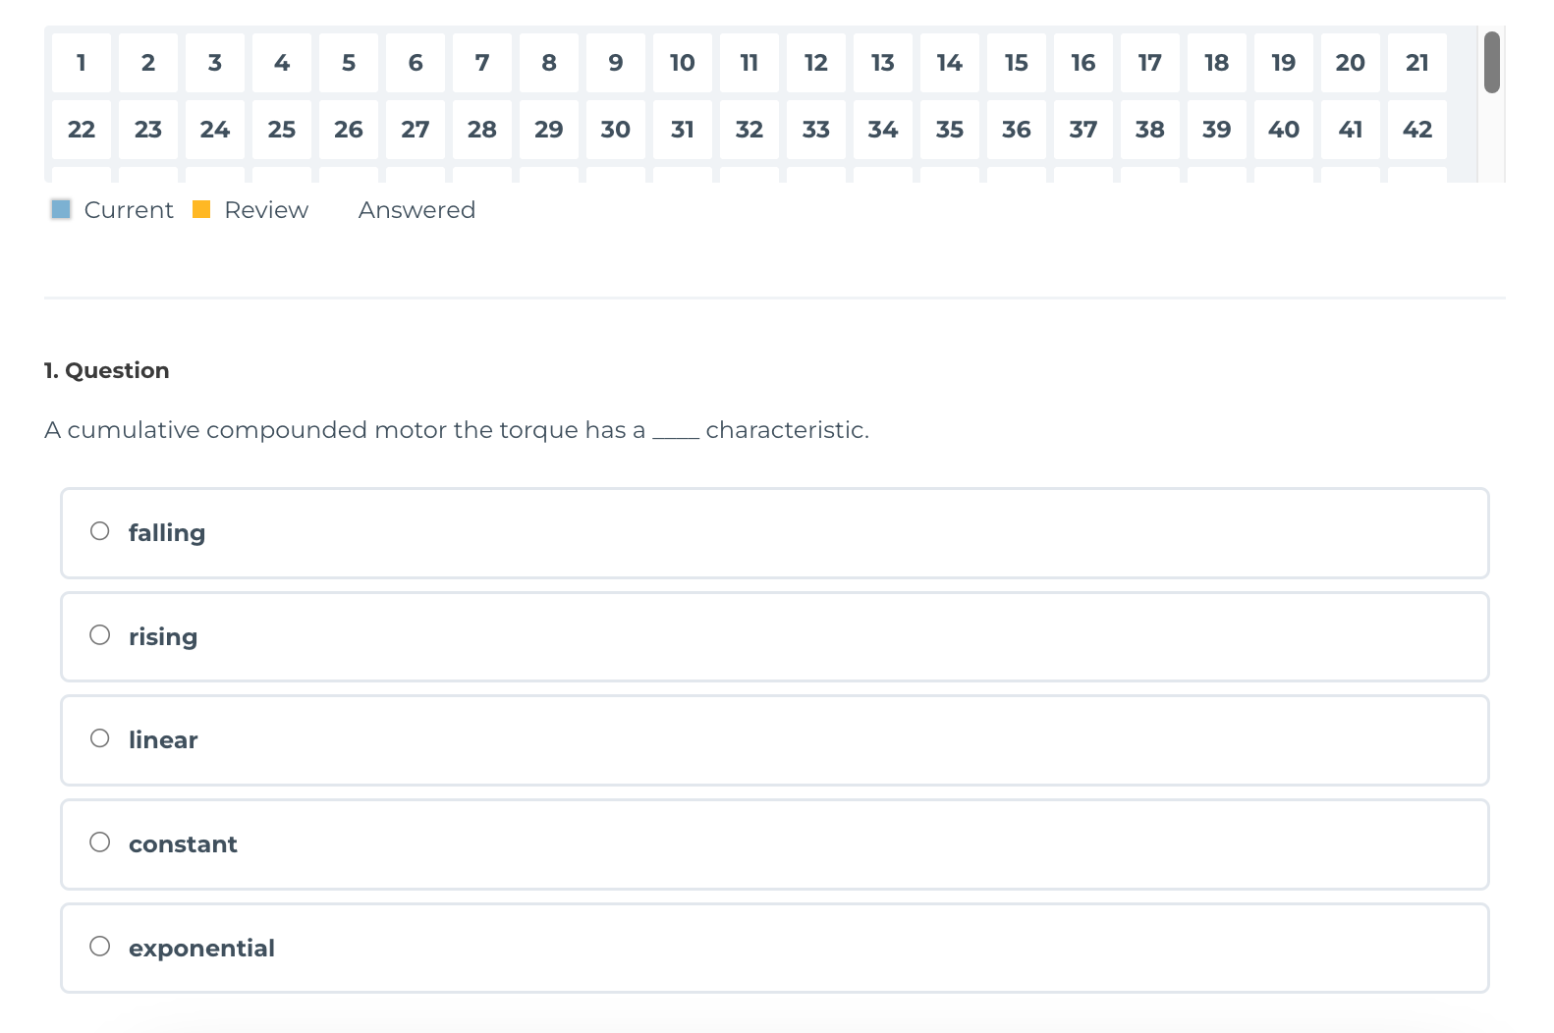The height and width of the screenshot is (1033, 1554).
Task: Jump to question 1
Action: pos(82,63)
